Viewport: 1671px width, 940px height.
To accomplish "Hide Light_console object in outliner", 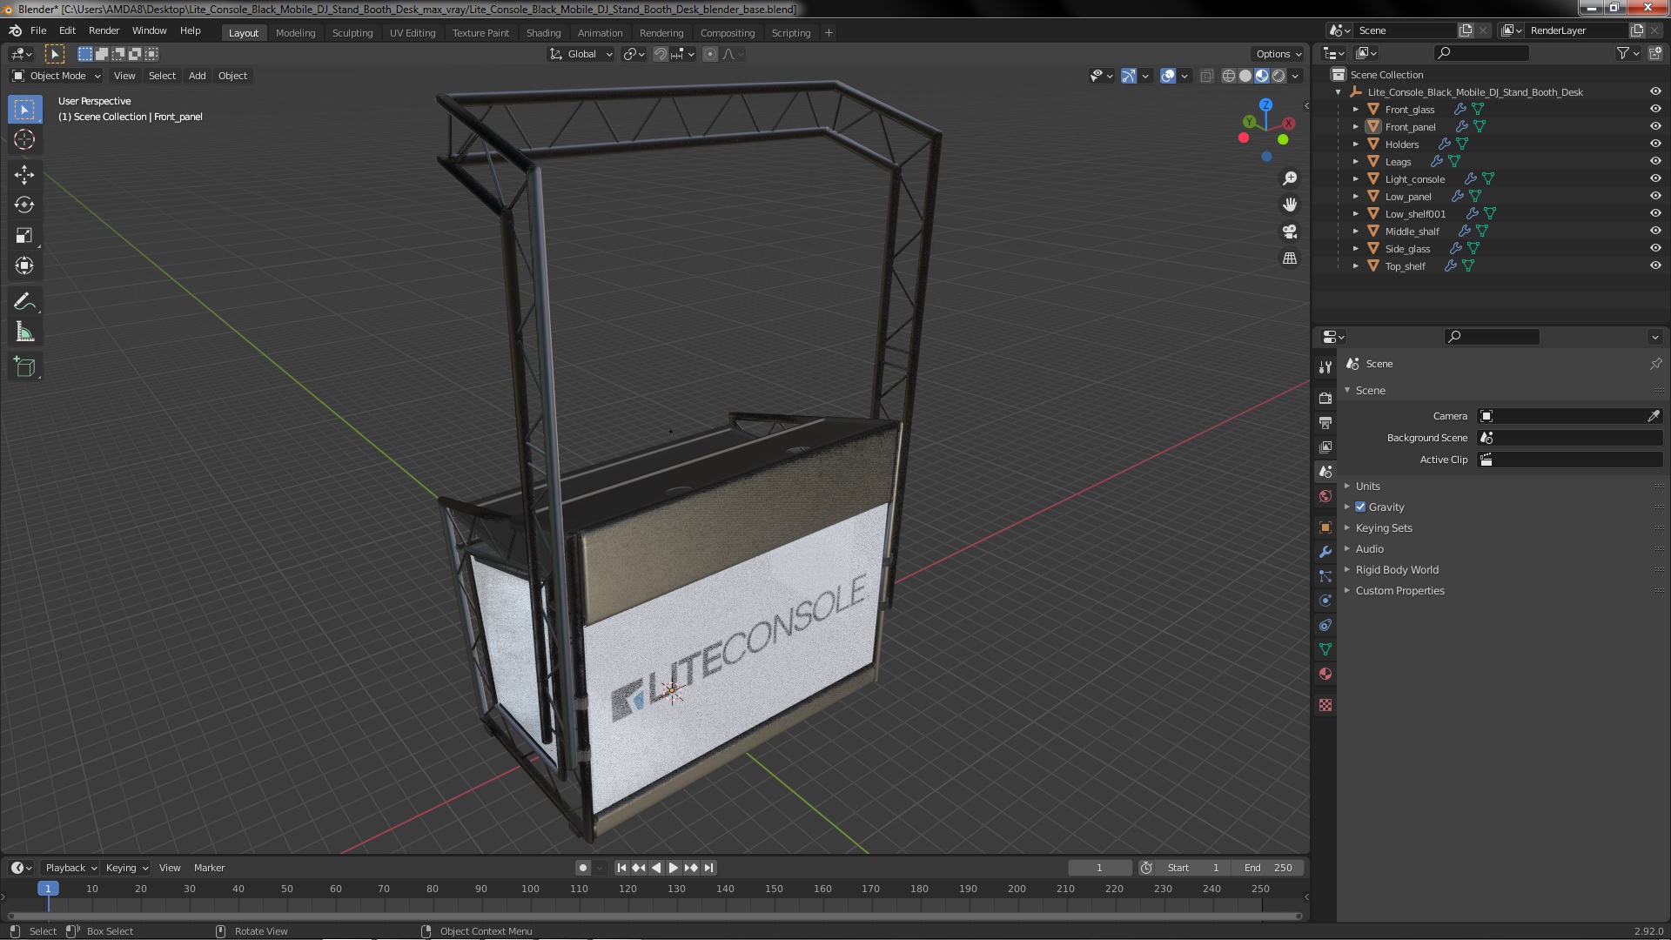I will point(1655,178).
